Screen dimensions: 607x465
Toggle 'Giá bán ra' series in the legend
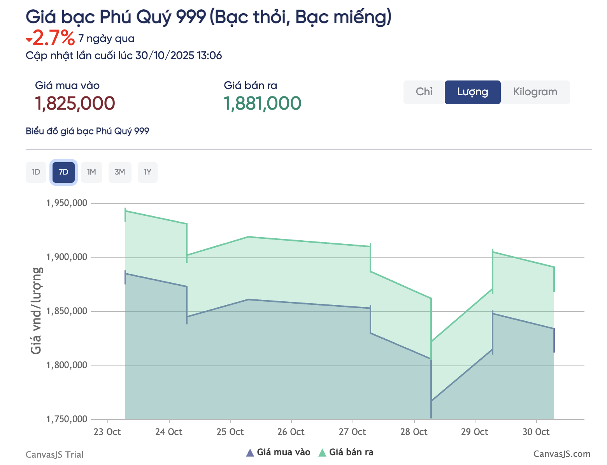click(x=351, y=452)
